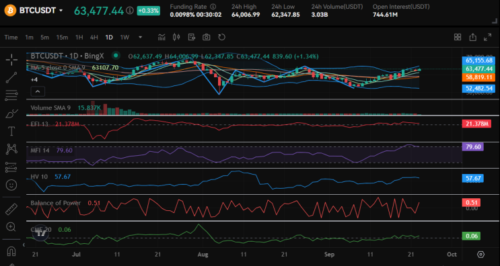Viewport: 500px width, 266px height.
Task: Select the ruler measure tool
Action: tap(11, 209)
